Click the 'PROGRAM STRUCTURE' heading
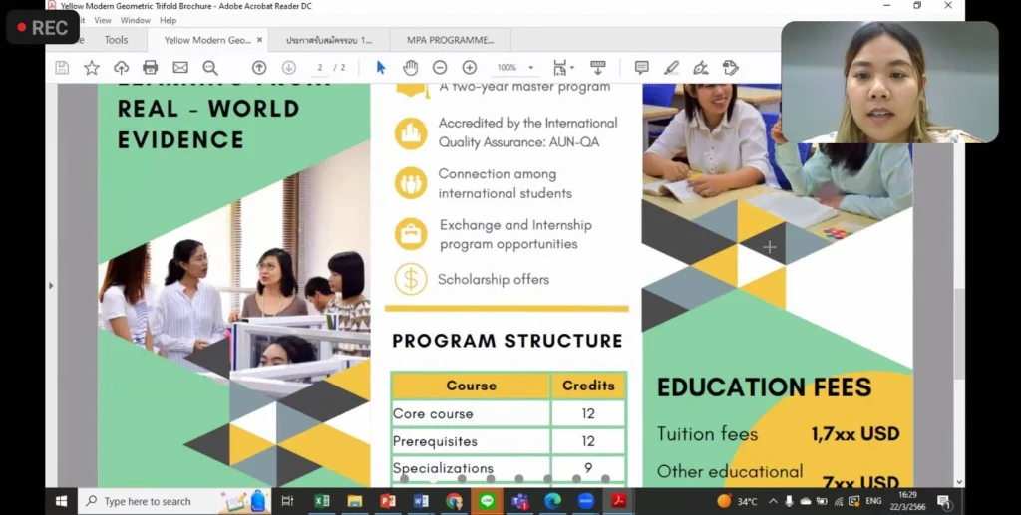Image resolution: width=1021 pixels, height=515 pixels. pyautogui.click(x=508, y=341)
